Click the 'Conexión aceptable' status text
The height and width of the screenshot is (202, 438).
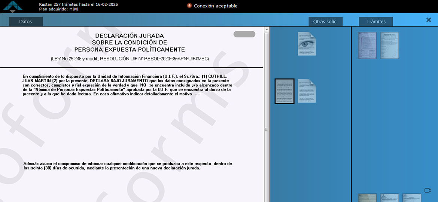216,6
